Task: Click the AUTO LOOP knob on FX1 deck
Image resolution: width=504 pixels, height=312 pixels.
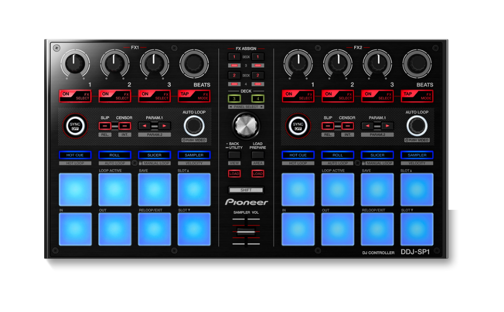Action: [x=194, y=126]
